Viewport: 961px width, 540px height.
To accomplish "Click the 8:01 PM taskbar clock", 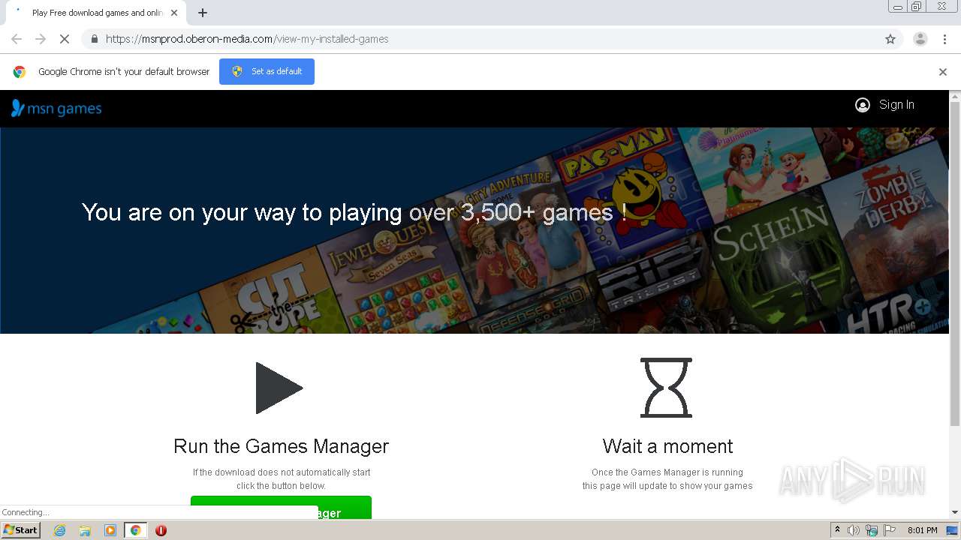I will (x=922, y=530).
